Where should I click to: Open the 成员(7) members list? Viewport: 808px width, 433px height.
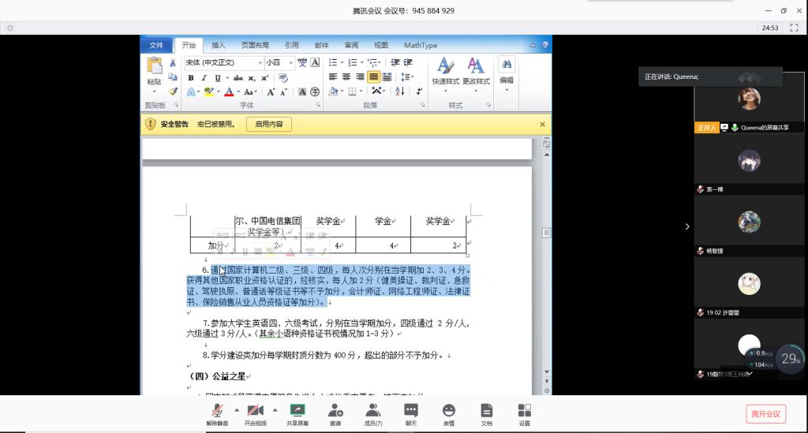[373, 410]
